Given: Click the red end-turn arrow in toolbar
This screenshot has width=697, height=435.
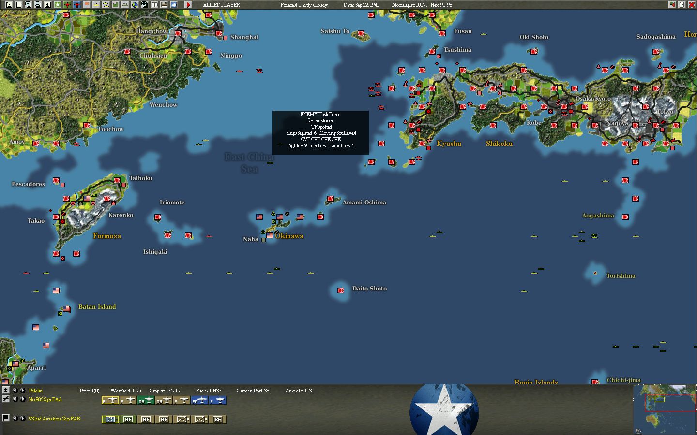Looking at the screenshot, I should 188,5.
